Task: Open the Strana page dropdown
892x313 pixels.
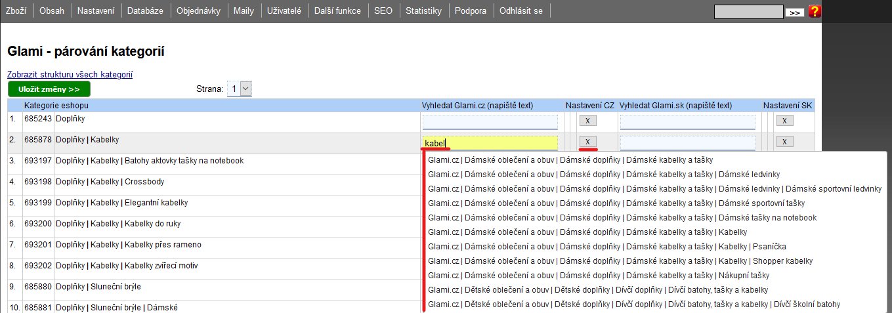Action: 239,89
